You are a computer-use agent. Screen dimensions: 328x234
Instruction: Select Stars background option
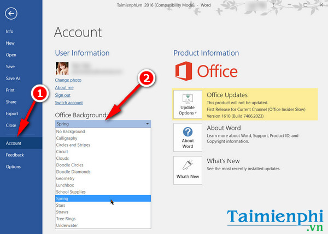[x=103, y=205]
